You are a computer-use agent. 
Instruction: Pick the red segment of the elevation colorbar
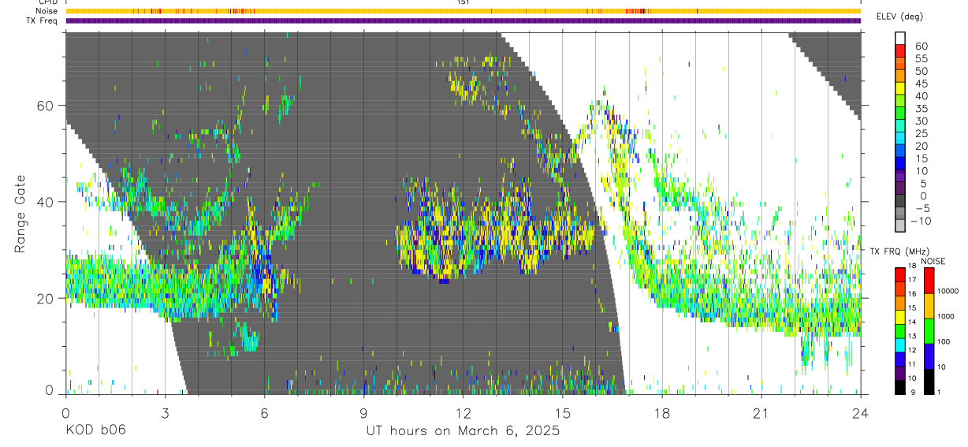click(x=900, y=52)
